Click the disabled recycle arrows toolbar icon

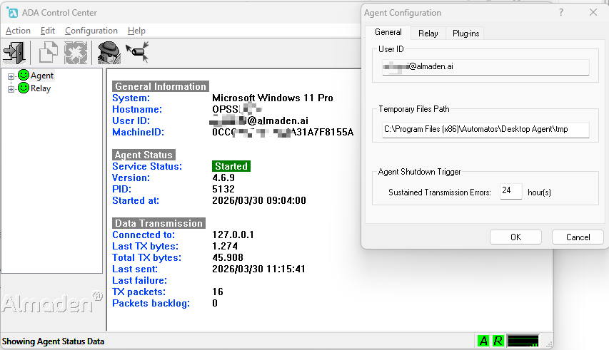(x=75, y=52)
